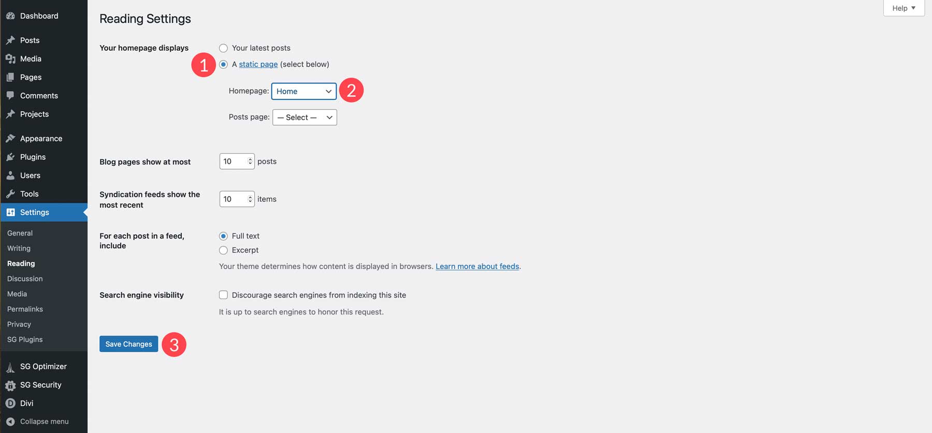Open the SG Optimizer menu label
Screen dimensions: 932x433
tap(43, 367)
